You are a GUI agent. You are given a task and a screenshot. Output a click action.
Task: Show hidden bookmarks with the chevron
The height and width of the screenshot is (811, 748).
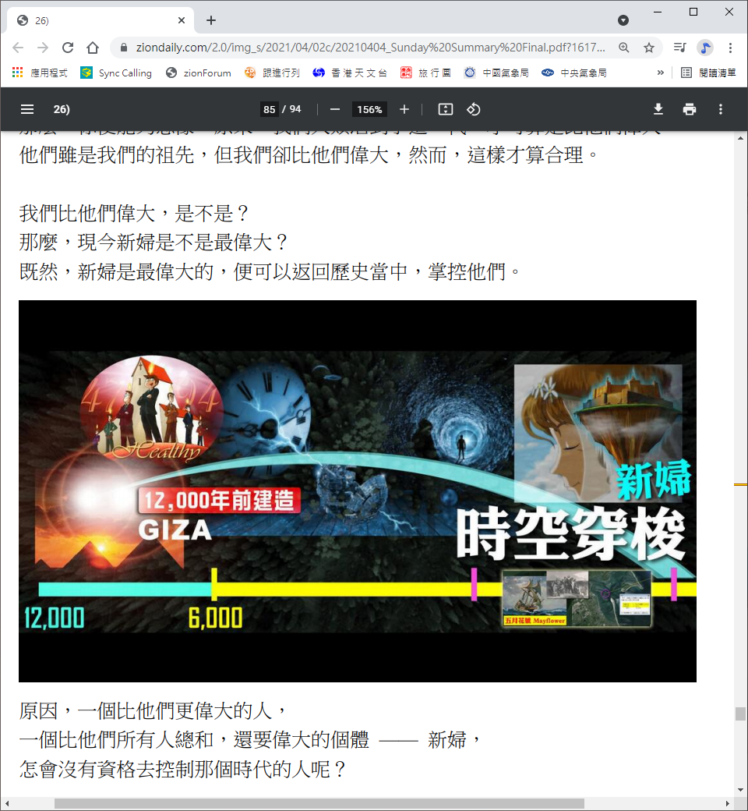click(660, 73)
